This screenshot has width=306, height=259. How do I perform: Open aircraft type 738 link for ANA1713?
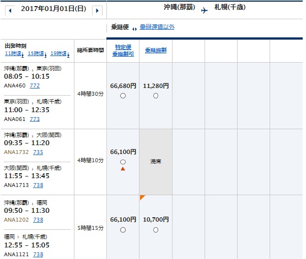click(38, 185)
